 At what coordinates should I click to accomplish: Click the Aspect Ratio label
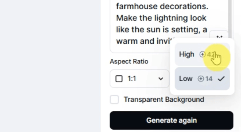129,62
